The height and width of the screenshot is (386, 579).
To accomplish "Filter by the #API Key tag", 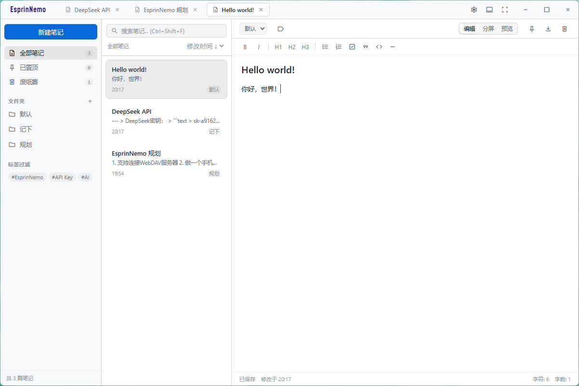I will click(62, 177).
